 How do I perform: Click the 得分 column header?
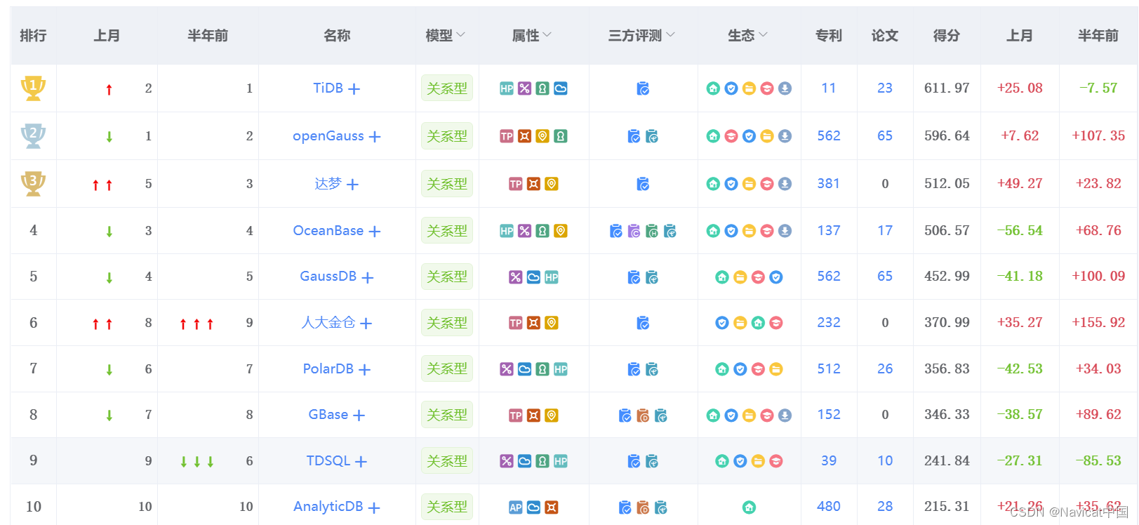(x=947, y=35)
